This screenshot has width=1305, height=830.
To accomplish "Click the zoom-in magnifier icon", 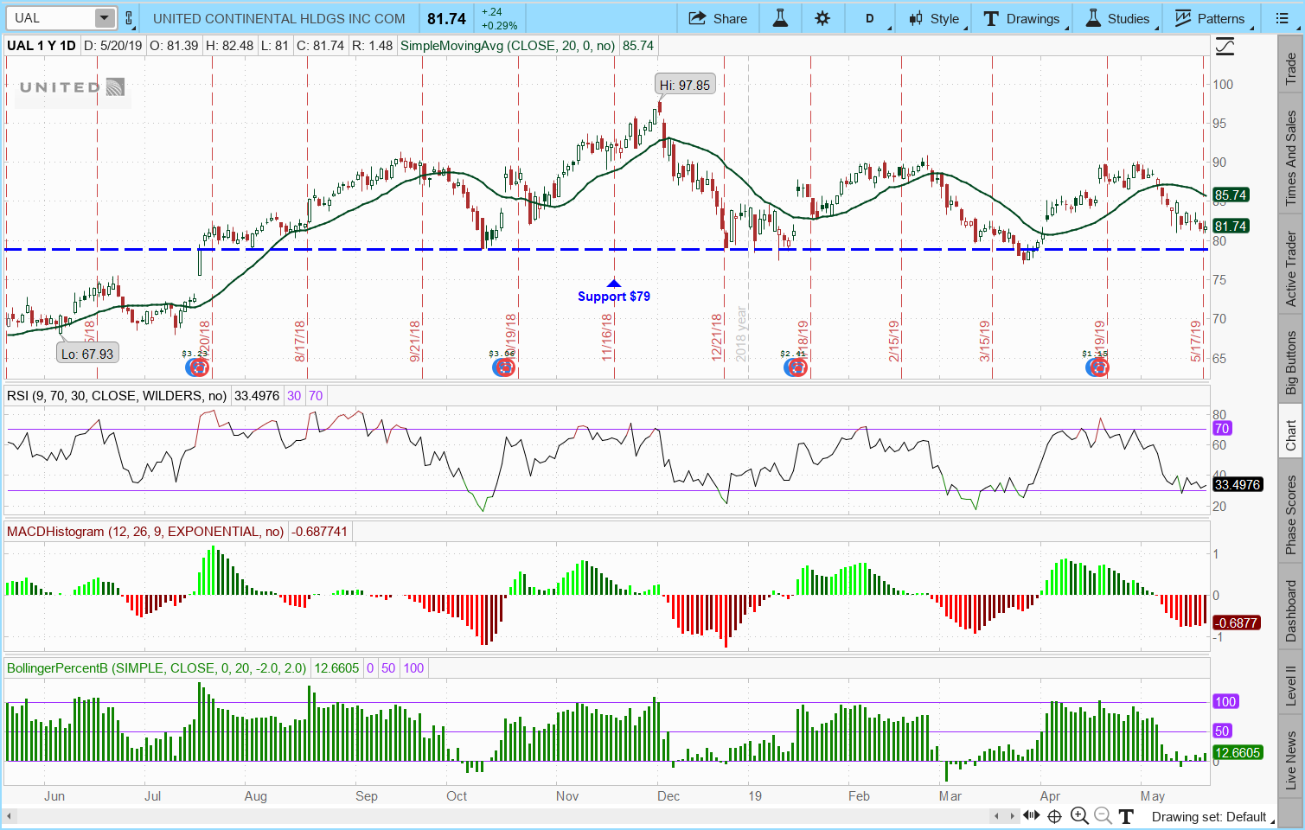I will point(1079,815).
